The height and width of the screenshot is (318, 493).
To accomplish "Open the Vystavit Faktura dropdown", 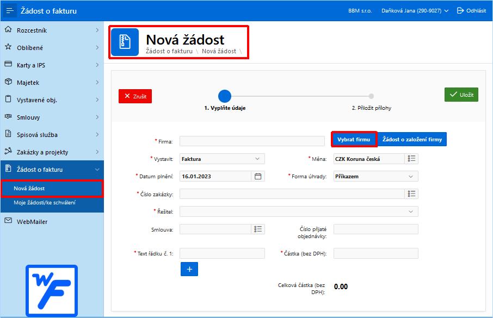I will (x=223, y=159).
